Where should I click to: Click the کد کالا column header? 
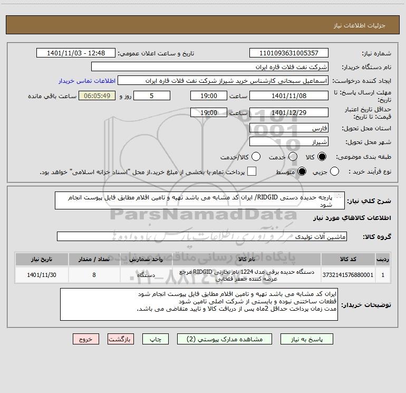point(348,259)
